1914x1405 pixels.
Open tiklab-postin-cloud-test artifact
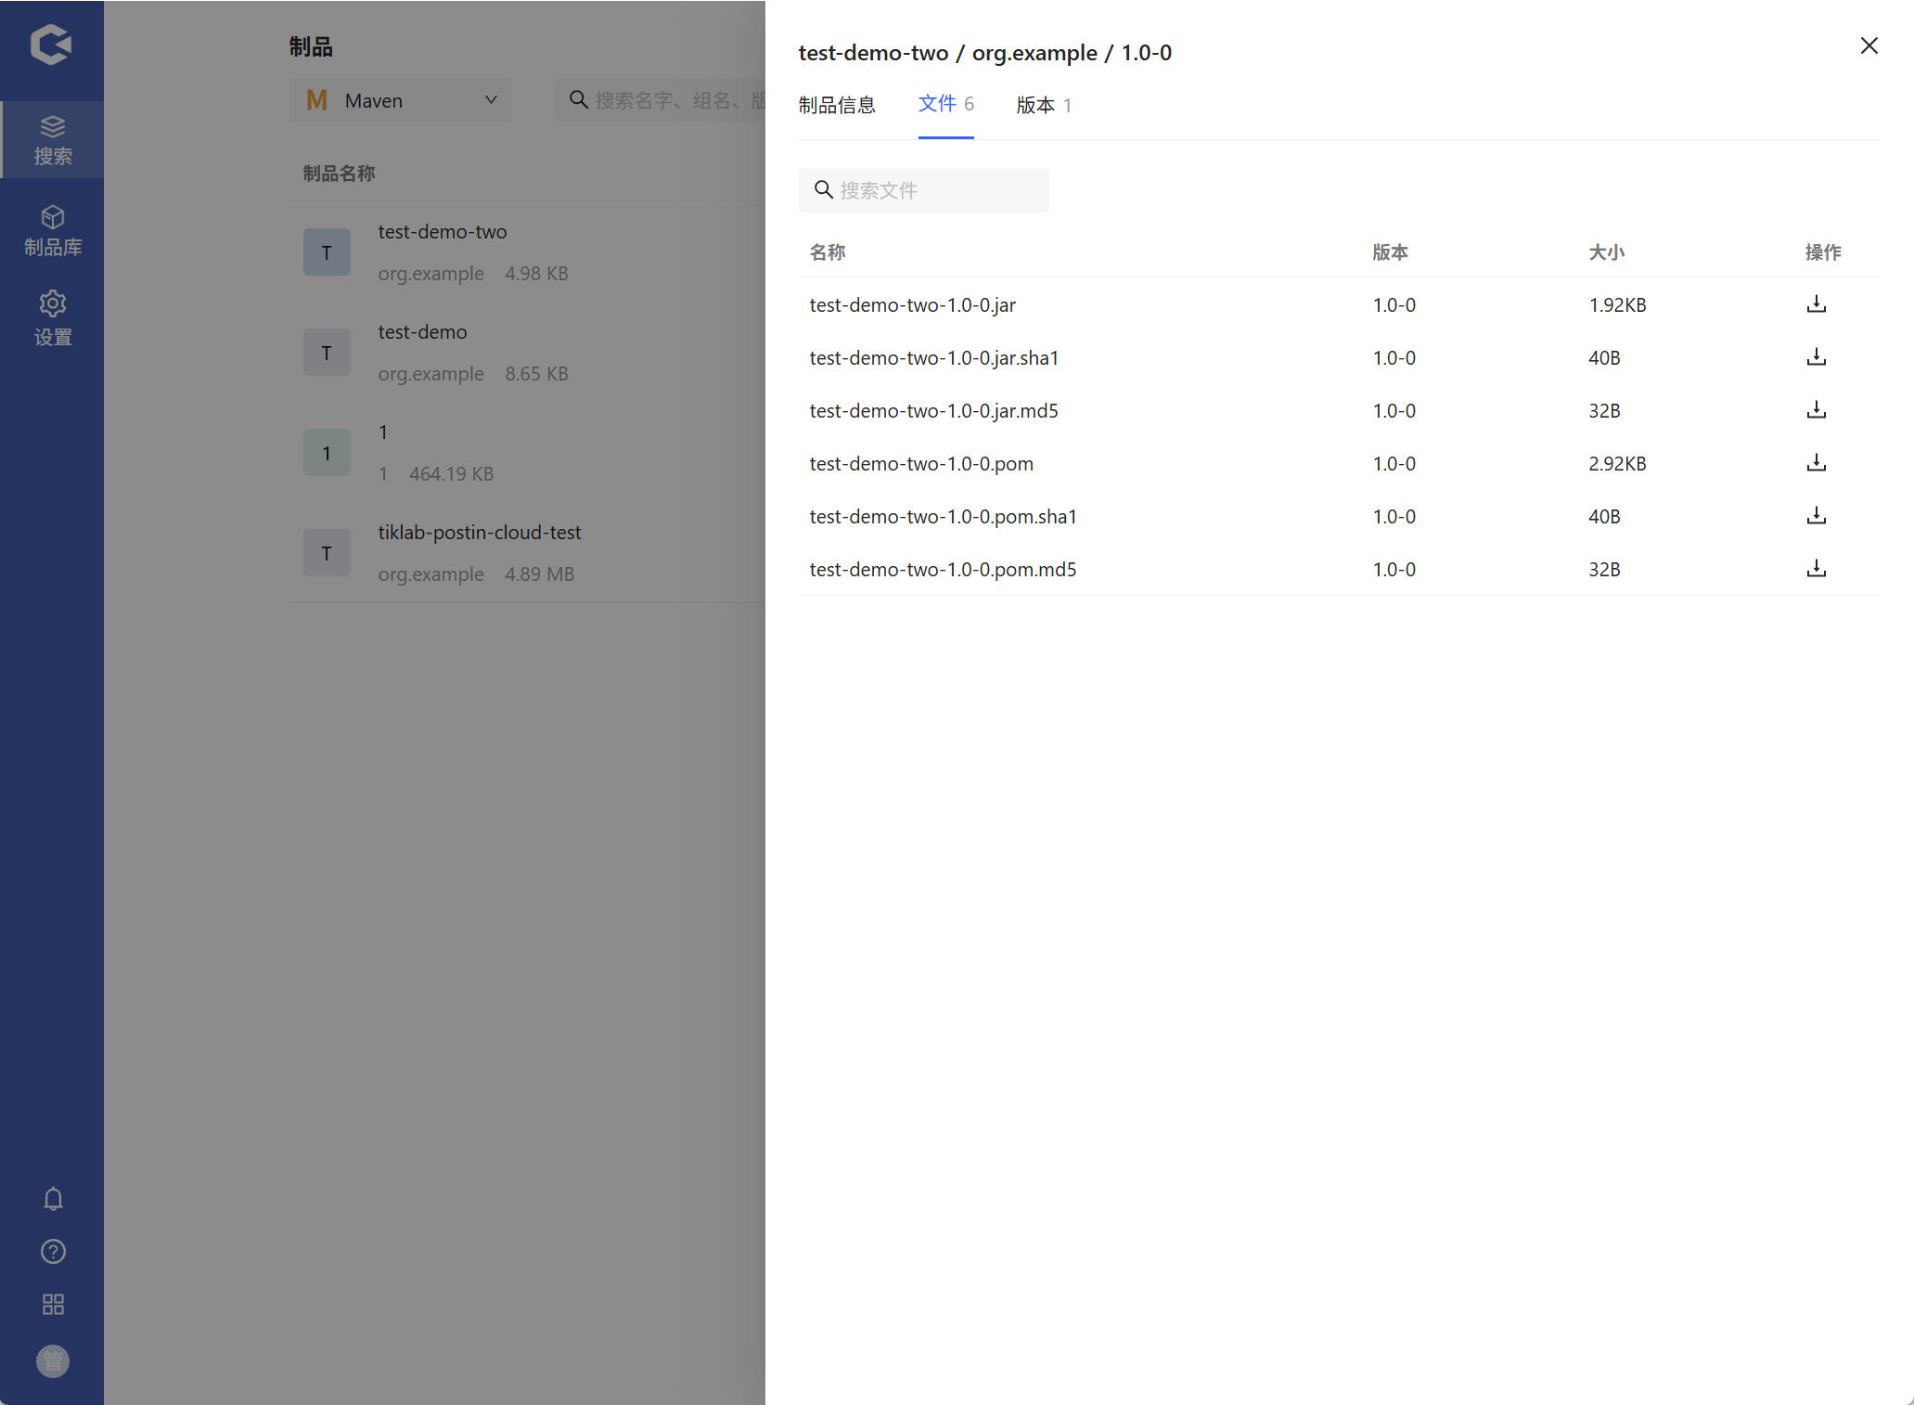coord(479,533)
